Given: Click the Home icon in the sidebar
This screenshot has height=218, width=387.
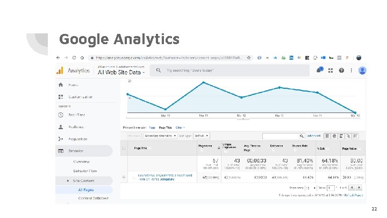Looking at the screenshot, I should 61,85.
